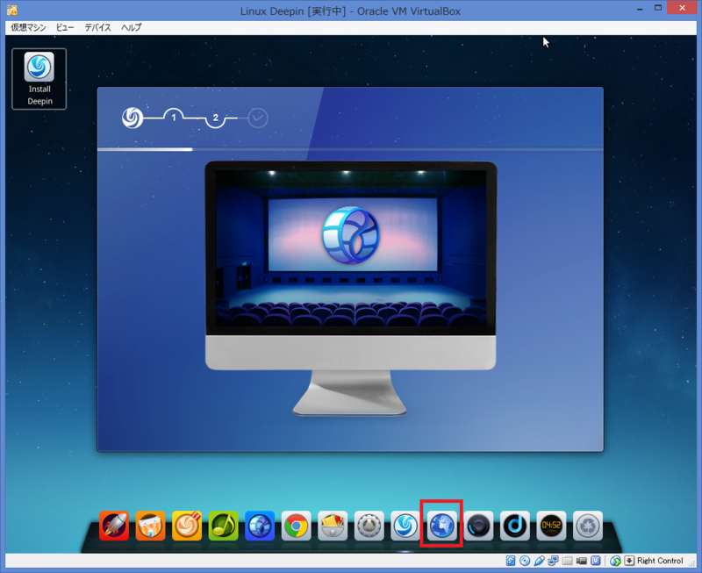This screenshot has height=573, width=702.
Task: Click the hard disk icon in VirtualBox status bar
Action: (x=510, y=561)
